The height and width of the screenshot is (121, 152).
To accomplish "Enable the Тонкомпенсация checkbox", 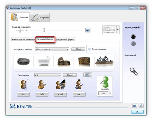I will point(89,49).
